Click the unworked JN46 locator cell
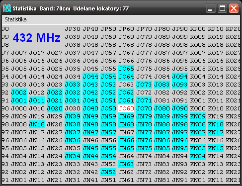Screen dimensions: 242x186 [x=90, y=140]
